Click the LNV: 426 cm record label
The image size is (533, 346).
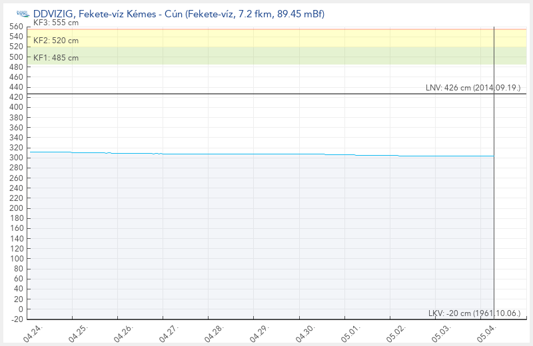[473, 88]
